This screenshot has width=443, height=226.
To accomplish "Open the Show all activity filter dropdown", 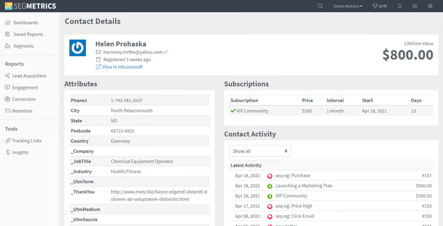I will pos(260,151).
